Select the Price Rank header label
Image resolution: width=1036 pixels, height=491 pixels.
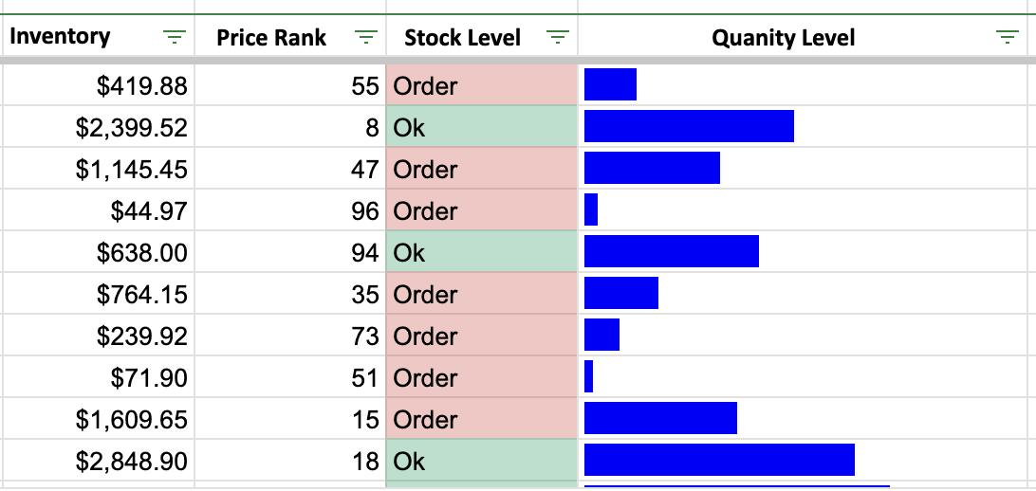tap(271, 38)
